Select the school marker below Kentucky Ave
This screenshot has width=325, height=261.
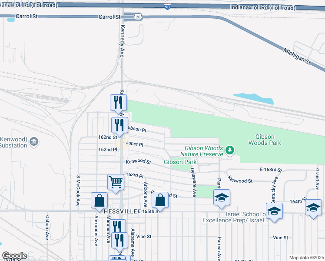coord(275,211)
